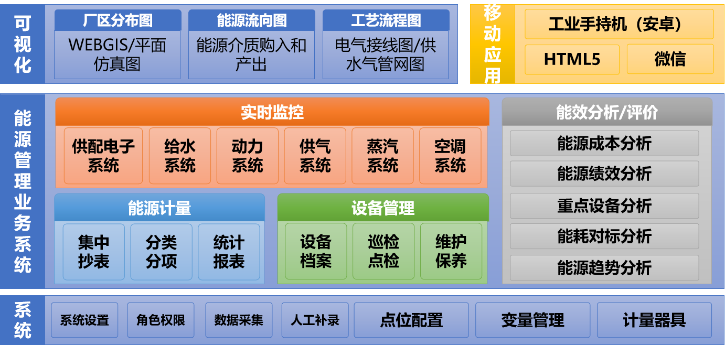
Task: Open the 空调系统 block
Action: tap(450, 156)
